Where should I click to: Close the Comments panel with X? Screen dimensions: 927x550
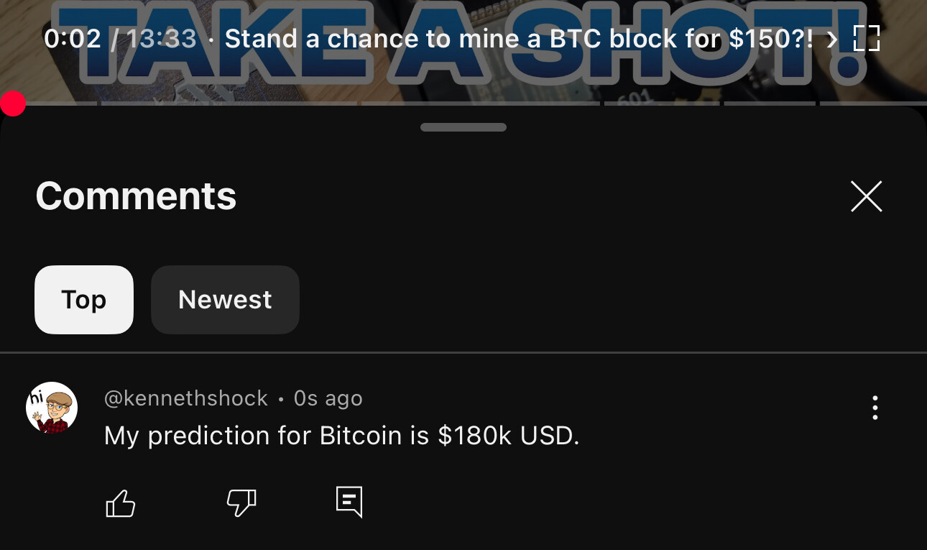coord(866,196)
